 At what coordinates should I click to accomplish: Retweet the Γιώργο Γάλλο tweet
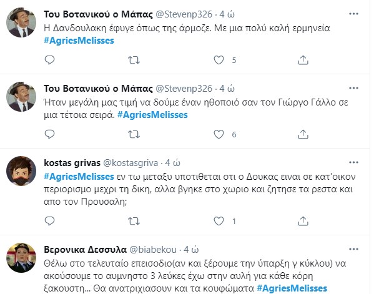click(x=134, y=134)
